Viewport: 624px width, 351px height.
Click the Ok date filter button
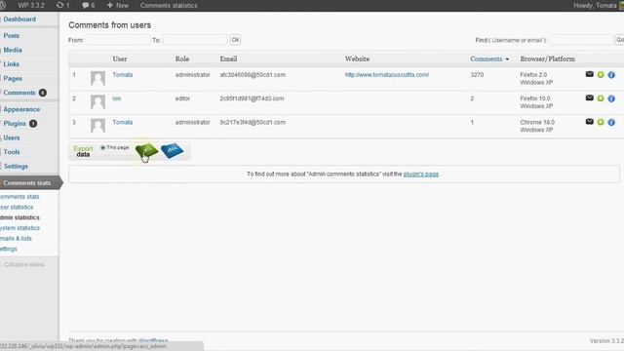click(235, 40)
